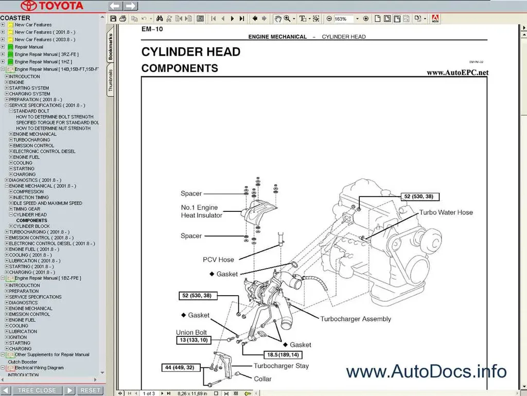Jump to the last page in the toolbar
The image size is (527, 396).
(x=242, y=19)
